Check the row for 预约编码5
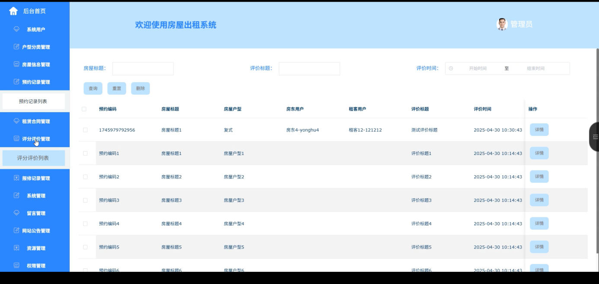This screenshot has height=284, width=599. [85, 247]
